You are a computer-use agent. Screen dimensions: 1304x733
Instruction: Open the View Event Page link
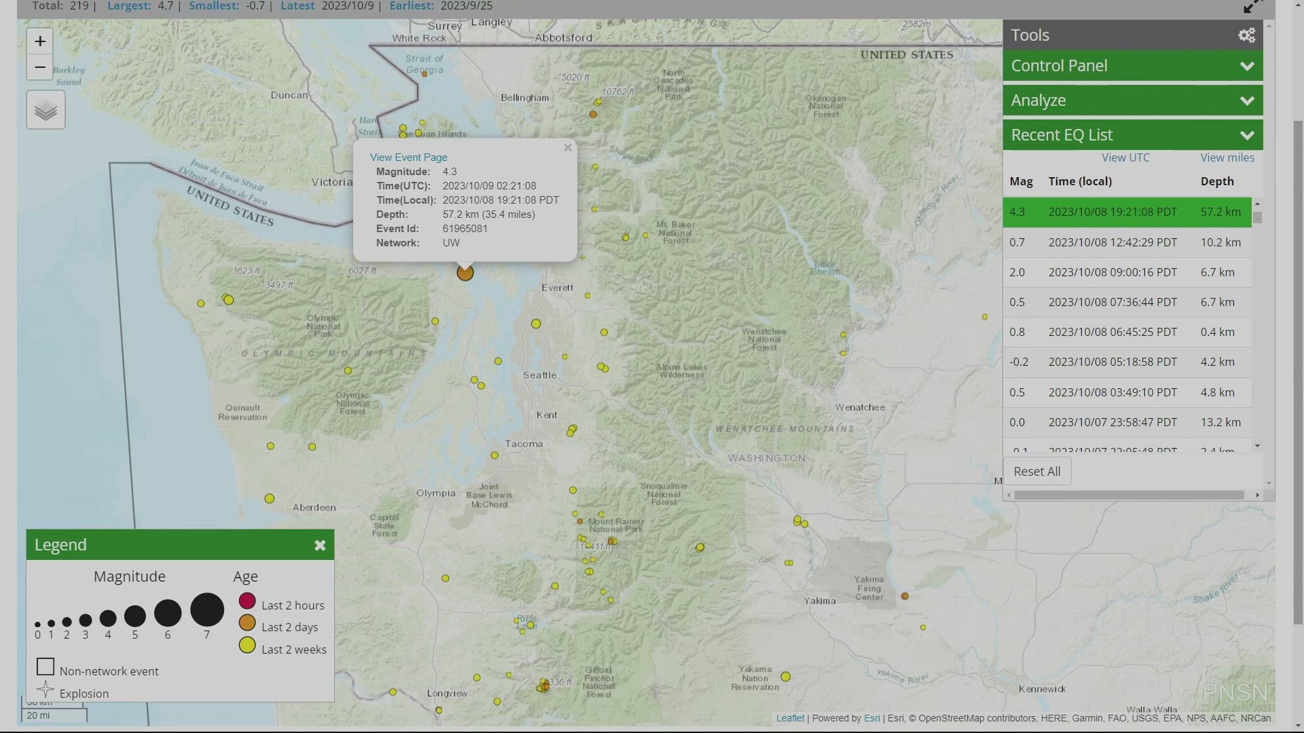pos(408,157)
